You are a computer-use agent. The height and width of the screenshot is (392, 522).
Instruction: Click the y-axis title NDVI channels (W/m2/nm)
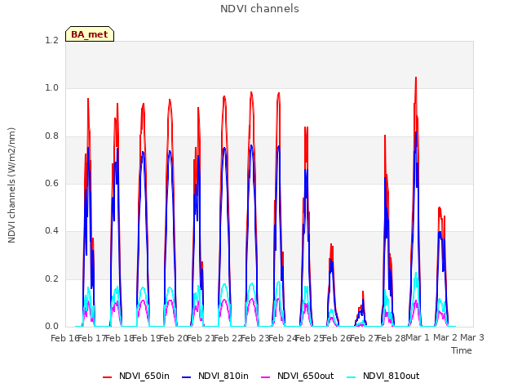tap(11, 185)
